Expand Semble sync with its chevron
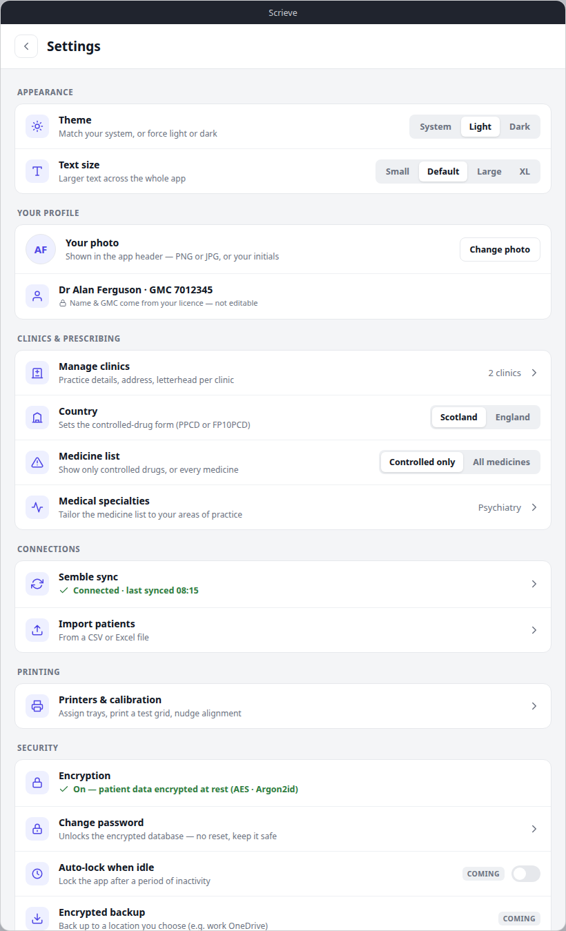The height and width of the screenshot is (931, 566). (534, 584)
